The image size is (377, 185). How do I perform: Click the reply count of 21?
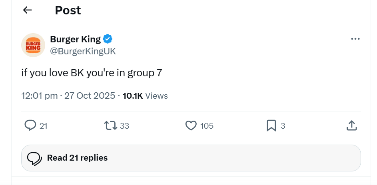pyautogui.click(x=44, y=126)
